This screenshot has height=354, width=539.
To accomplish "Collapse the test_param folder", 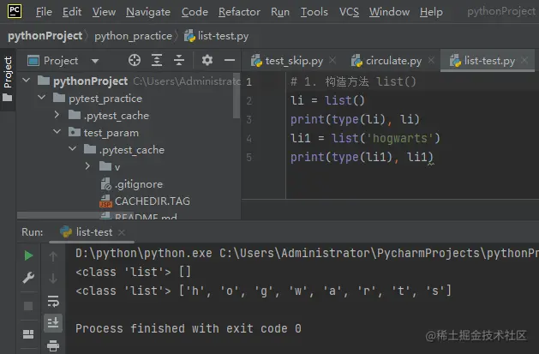I will [x=57, y=132].
